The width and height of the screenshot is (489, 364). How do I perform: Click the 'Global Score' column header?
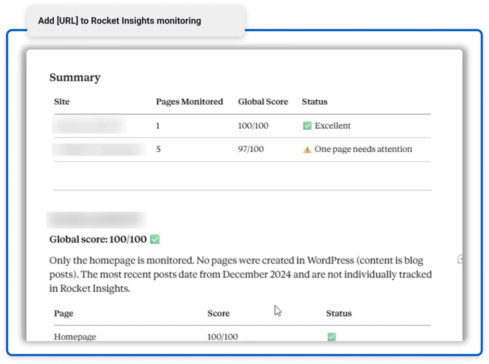263,102
